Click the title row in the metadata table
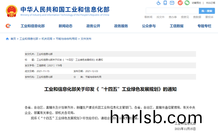 [110, 60]
